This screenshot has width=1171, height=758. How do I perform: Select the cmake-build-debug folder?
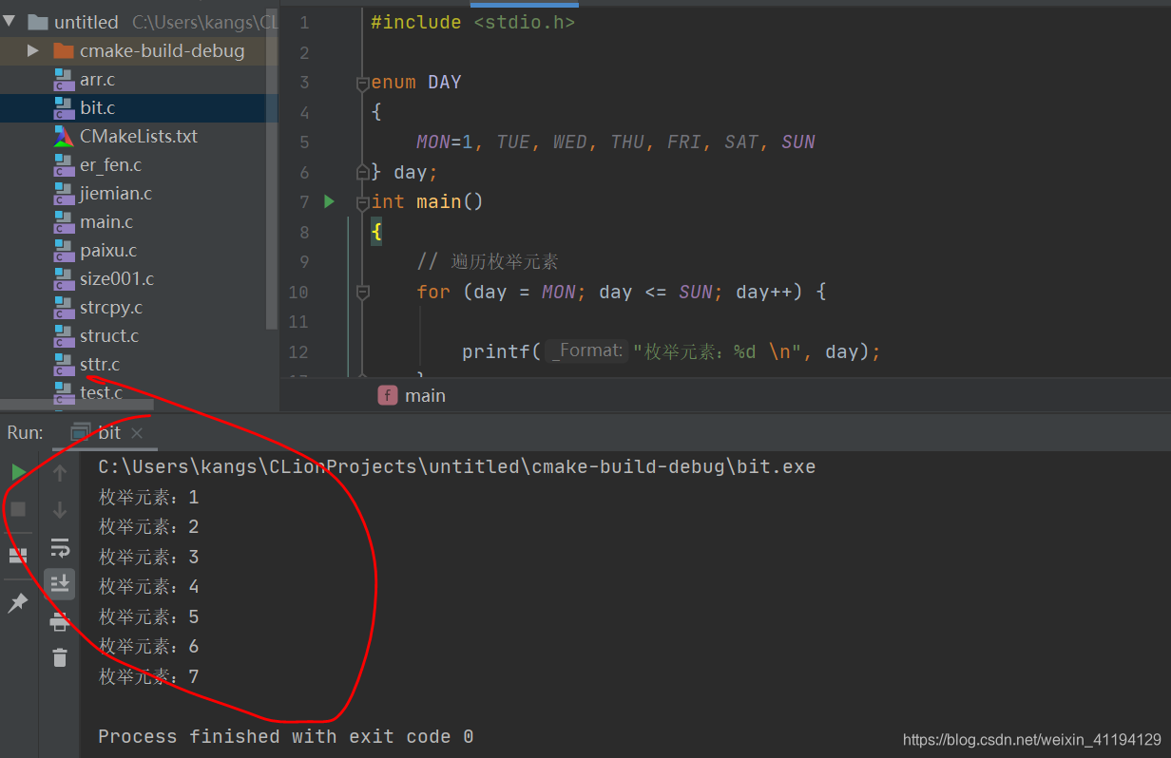pyautogui.click(x=162, y=50)
